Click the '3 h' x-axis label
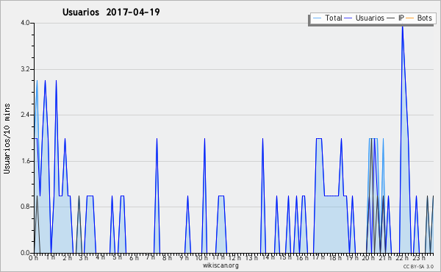This screenshot has height=272, width=441. [83, 257]
